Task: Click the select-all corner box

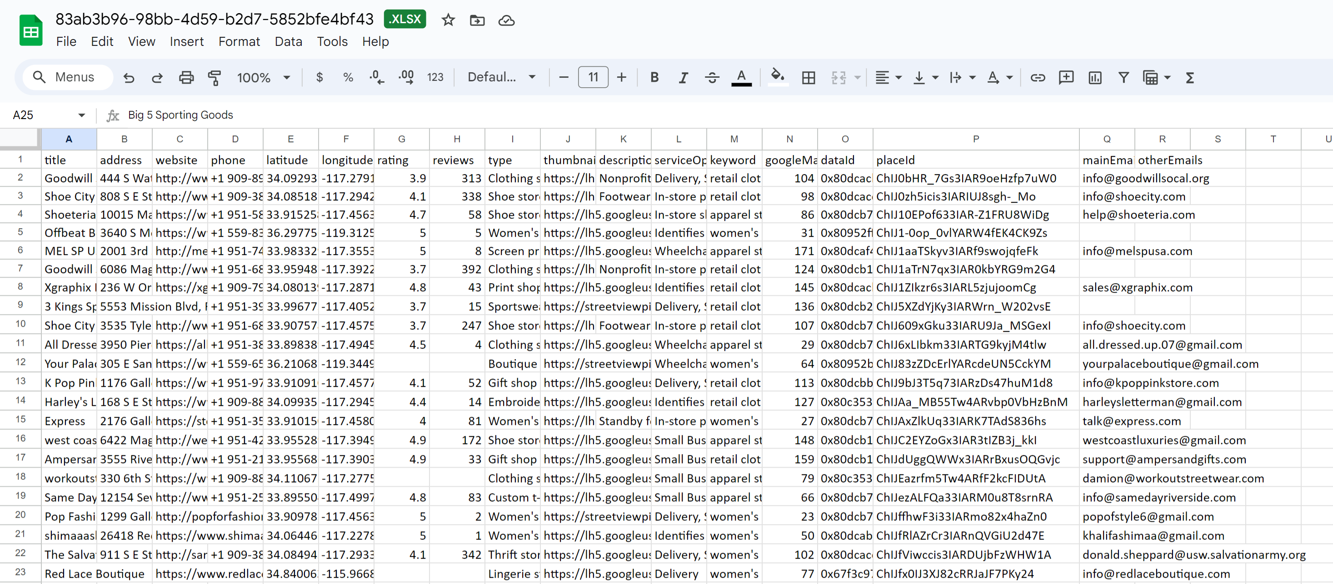Action: (20, 139)
